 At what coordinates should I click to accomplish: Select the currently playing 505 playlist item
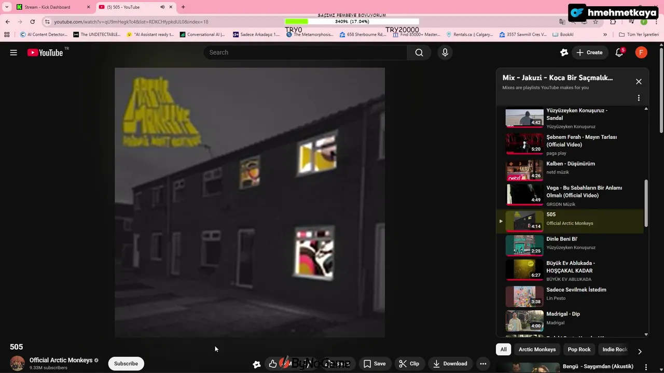(x=570, y=221)
